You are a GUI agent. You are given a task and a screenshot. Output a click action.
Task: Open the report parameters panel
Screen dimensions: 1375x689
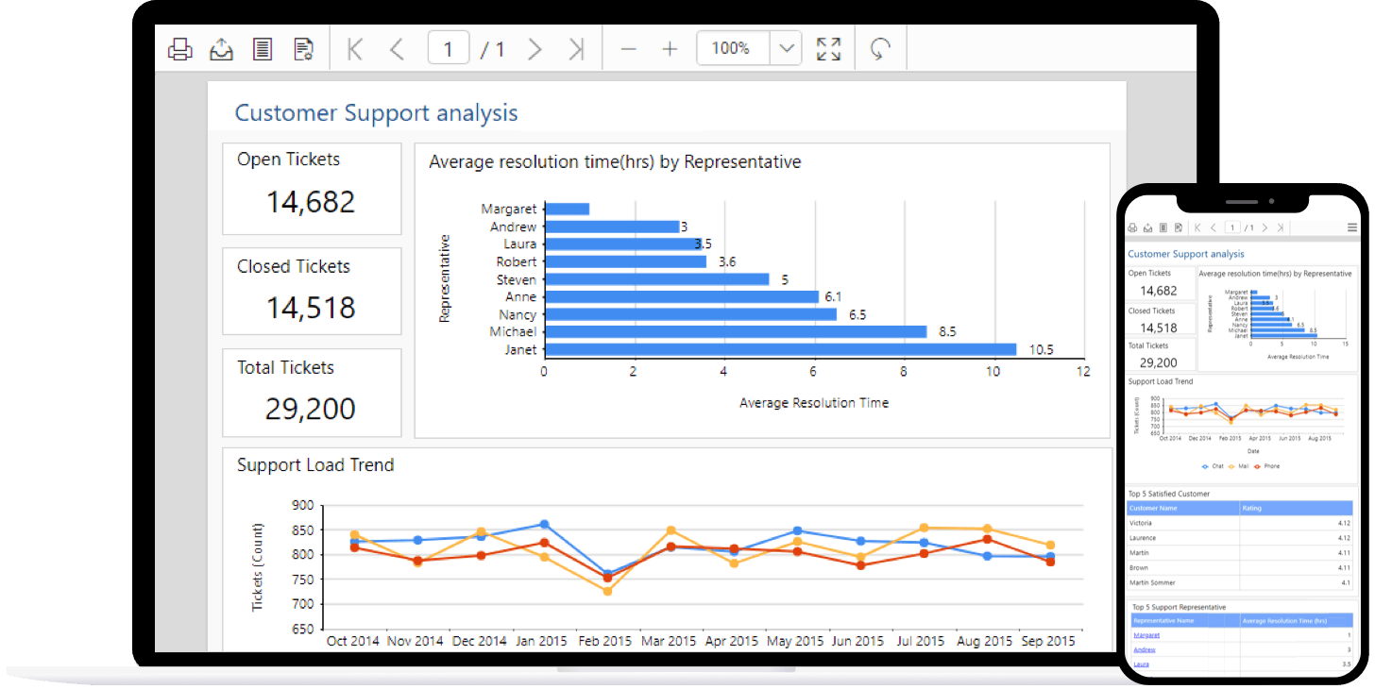[262, 48]
